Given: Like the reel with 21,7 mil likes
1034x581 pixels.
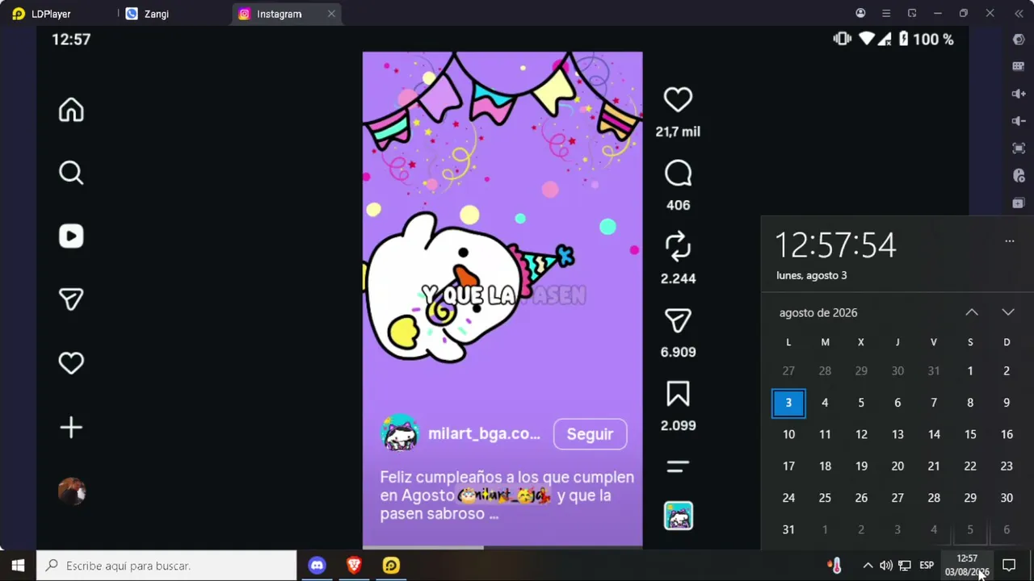Looking at the screenshot, I should [x=678, y=100].
